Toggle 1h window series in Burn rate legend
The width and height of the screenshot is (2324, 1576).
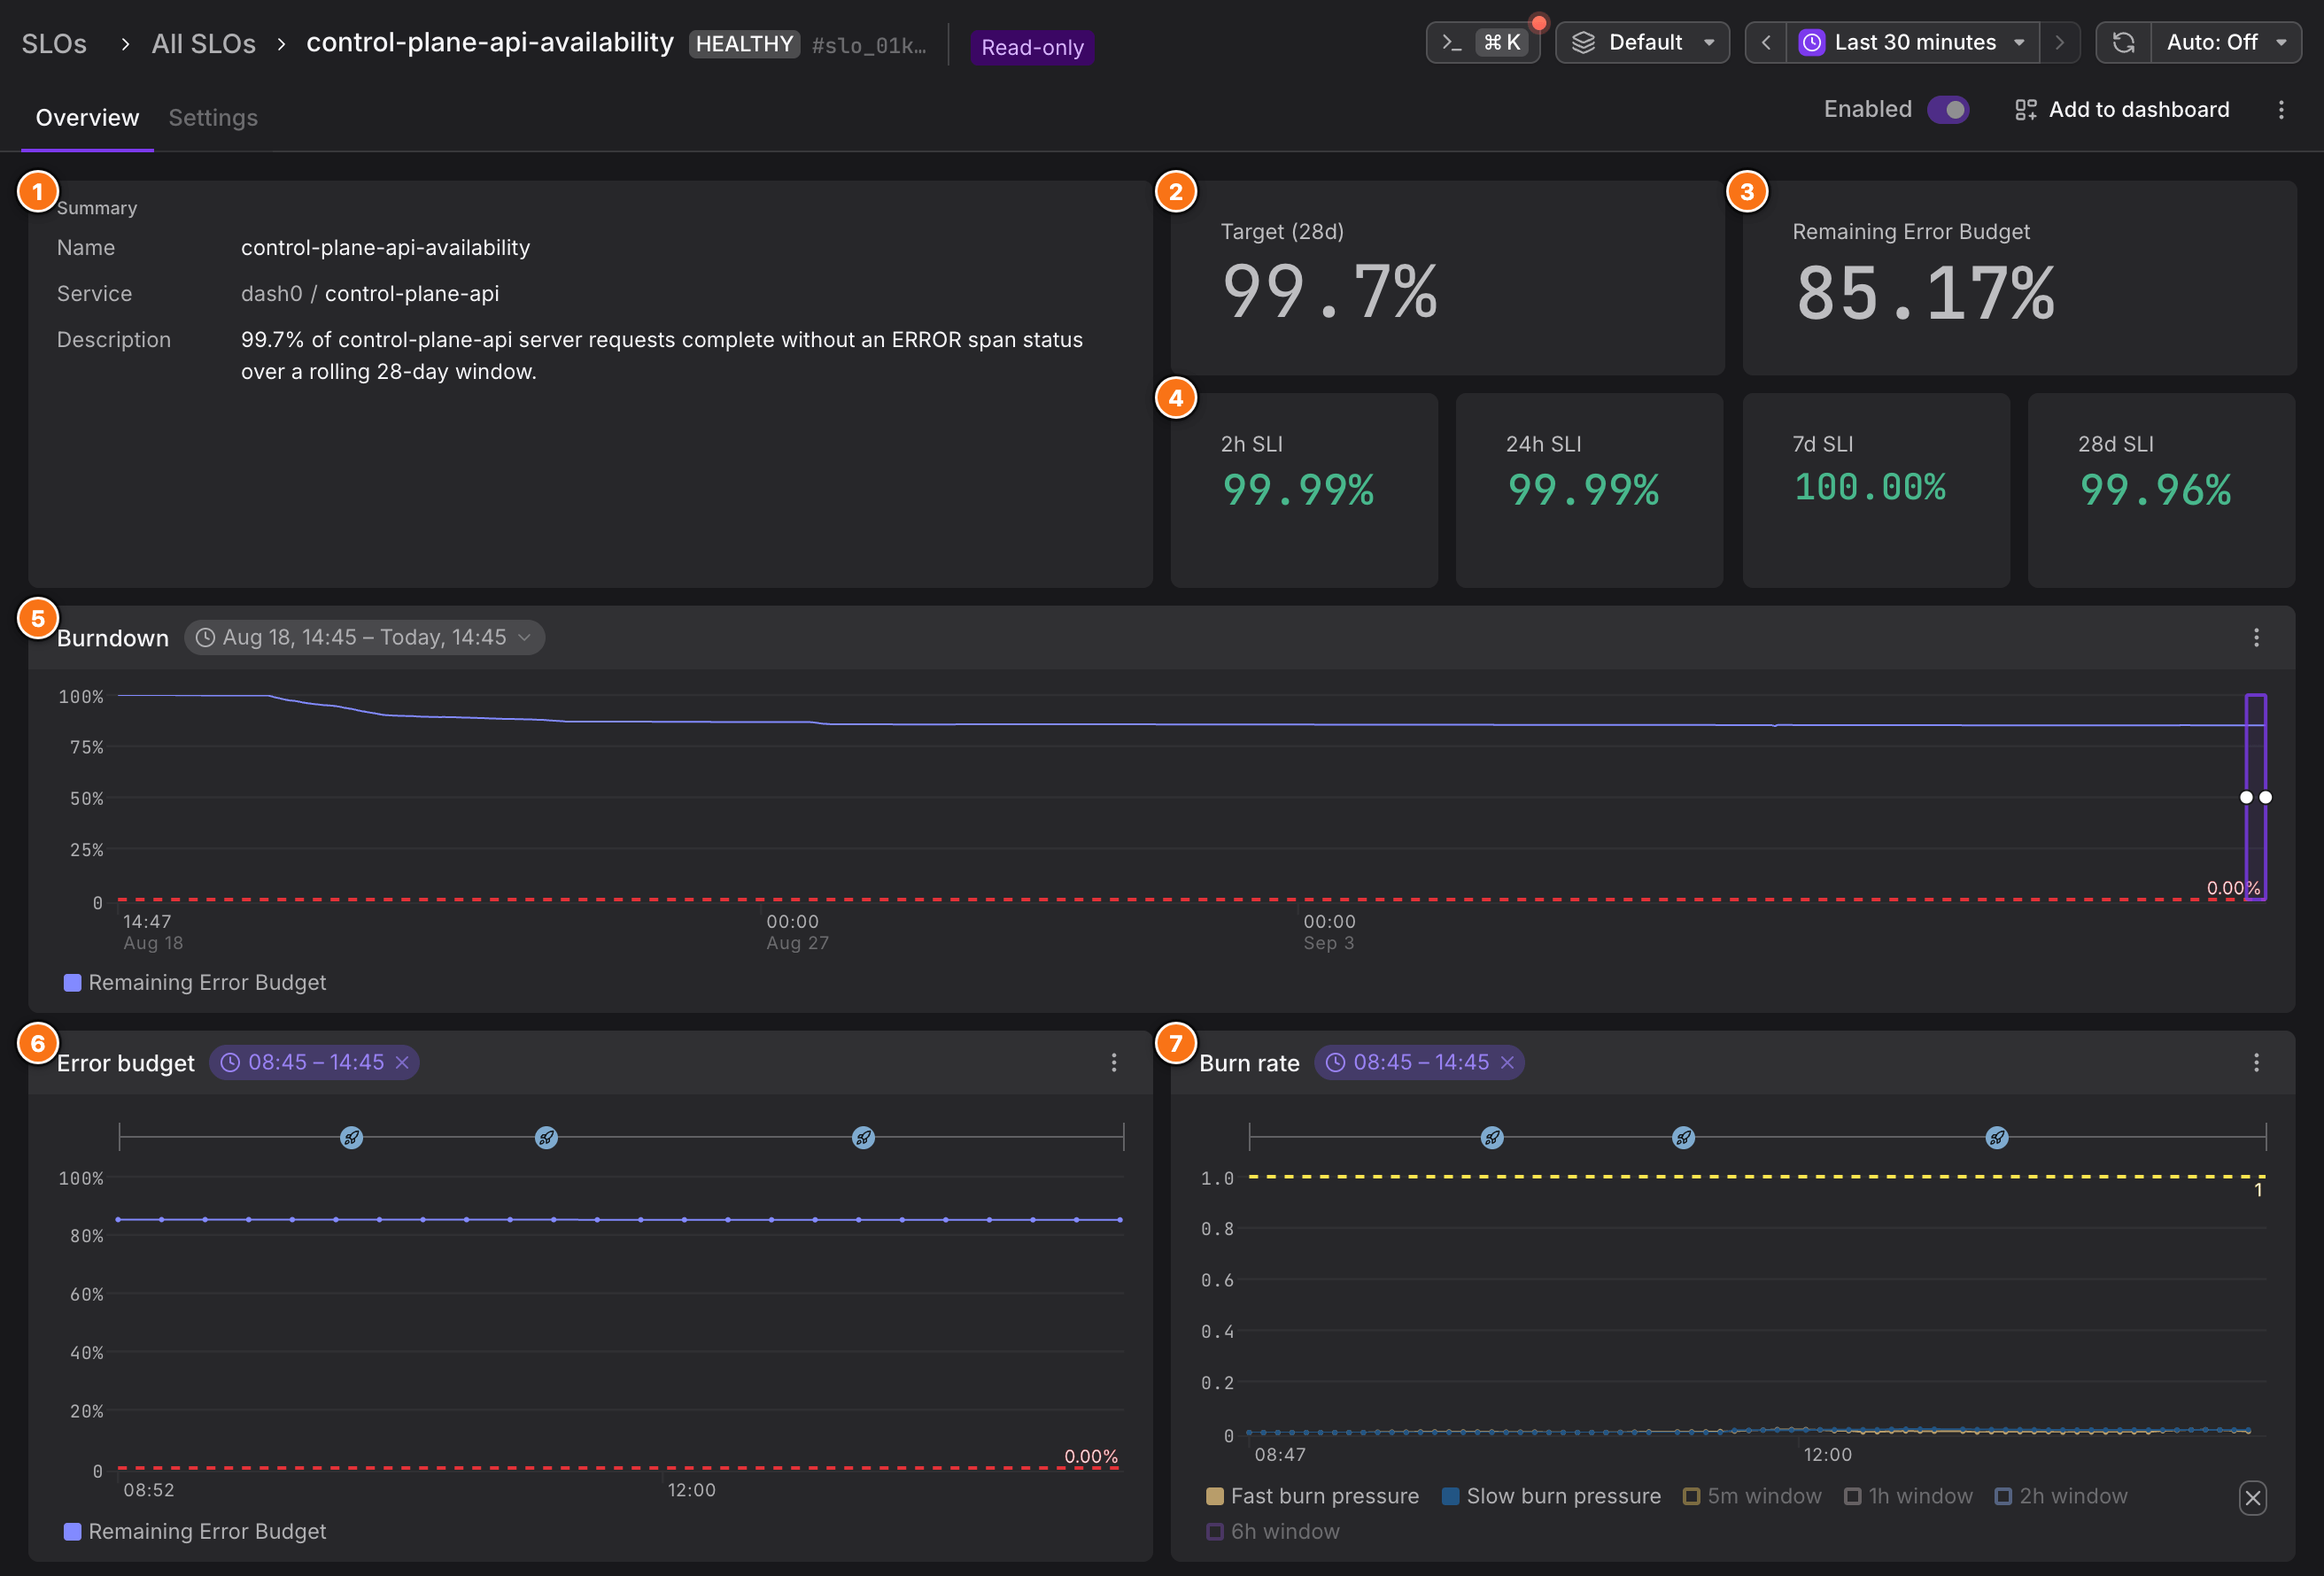1908,1497
